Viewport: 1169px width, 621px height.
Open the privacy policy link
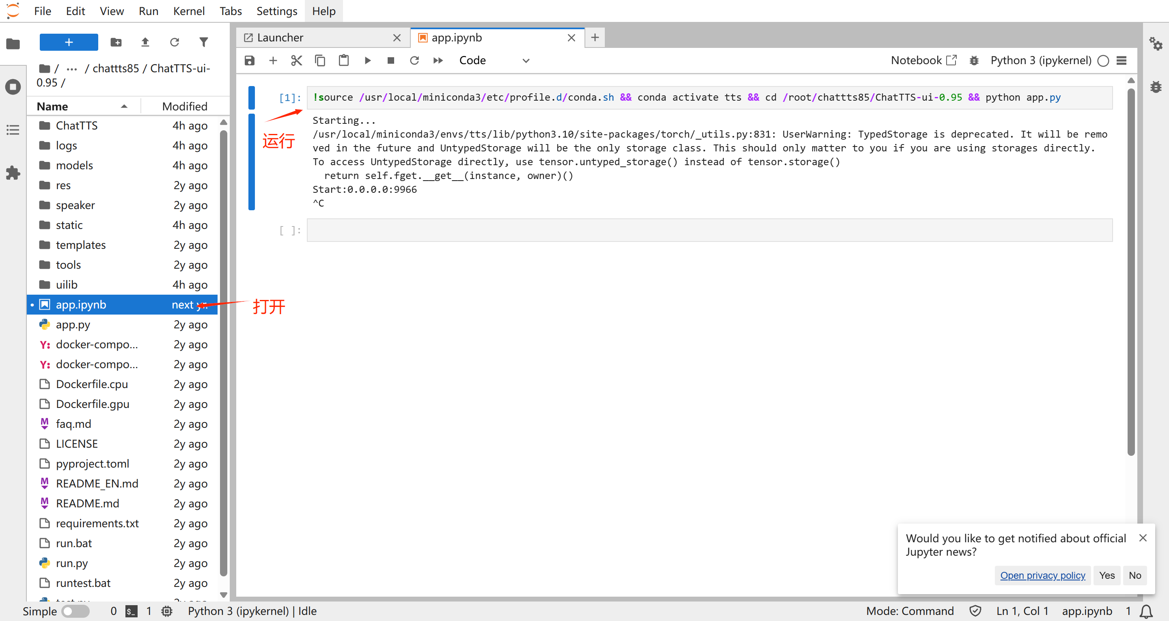coord(1042,575)
